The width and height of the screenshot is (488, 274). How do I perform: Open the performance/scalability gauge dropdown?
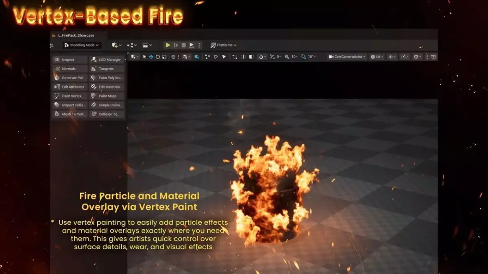tap(405, 57)
